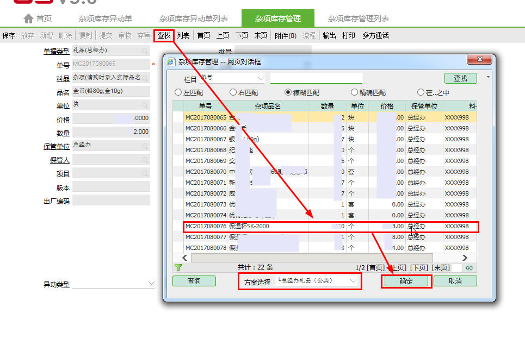Click the green filter funnel icon
This screenshot has height=338, width=525.
tap(178, 267)
